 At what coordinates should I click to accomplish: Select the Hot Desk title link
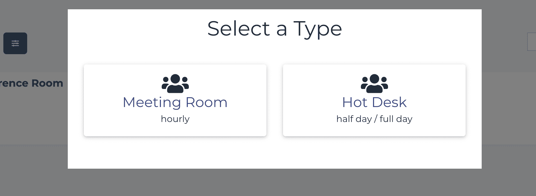tap(374, 102)
